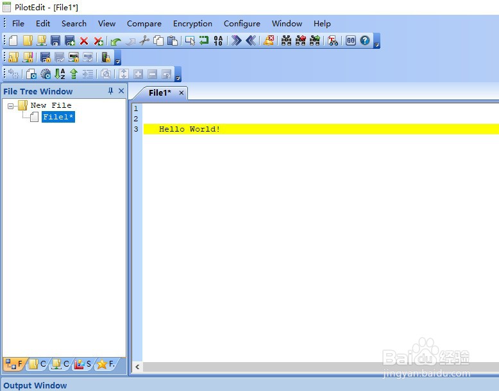This screenshot has height=391, width=499.
Task: Click the encrypted save-as icon with lock
Action: (74, 57)
